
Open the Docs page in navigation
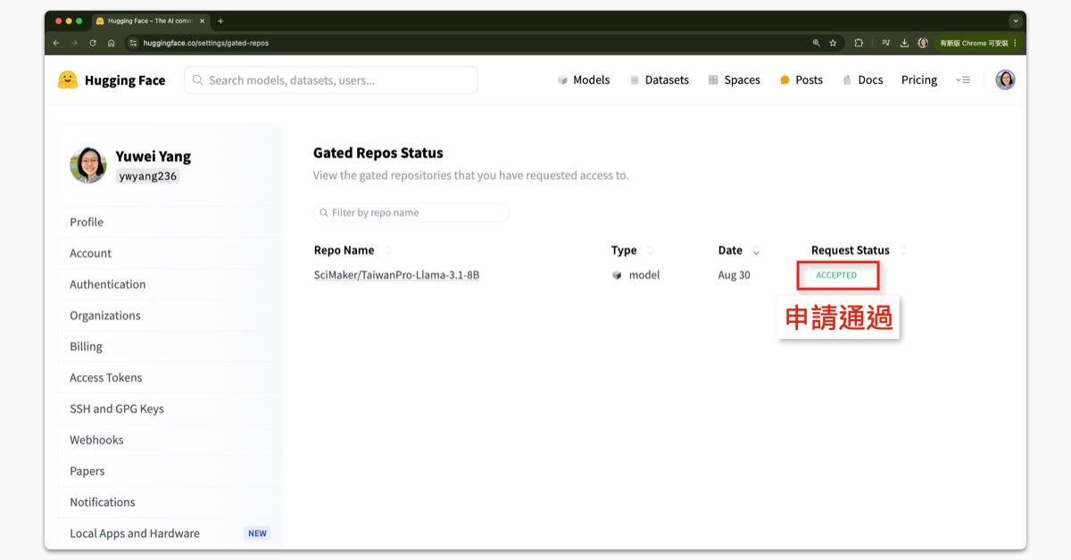(863, 80)
